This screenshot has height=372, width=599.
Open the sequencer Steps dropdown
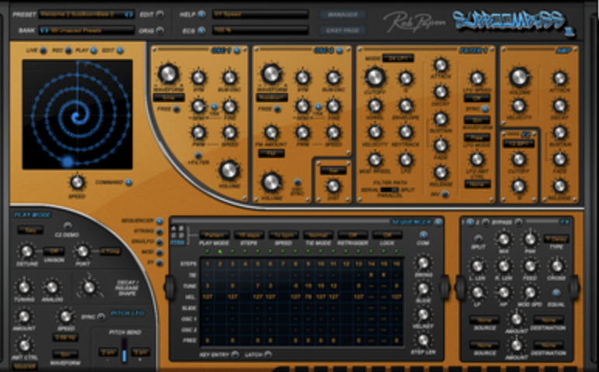[249, 235]
